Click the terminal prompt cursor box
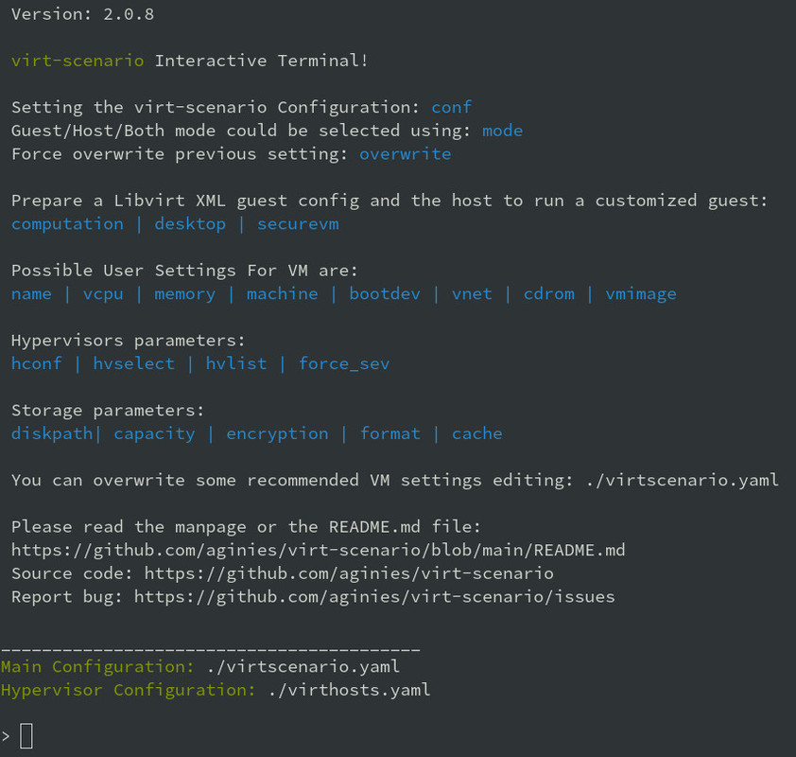Screen dimensions: 796x757 pos(26,735)
